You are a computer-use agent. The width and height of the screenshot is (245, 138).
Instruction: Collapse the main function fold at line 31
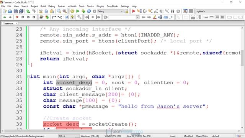pyautogui.click(x=28, y=77)
